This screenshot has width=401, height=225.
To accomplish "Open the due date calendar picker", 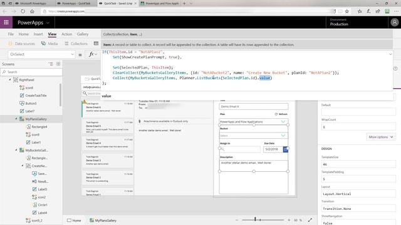I will [x=286, y=149].
